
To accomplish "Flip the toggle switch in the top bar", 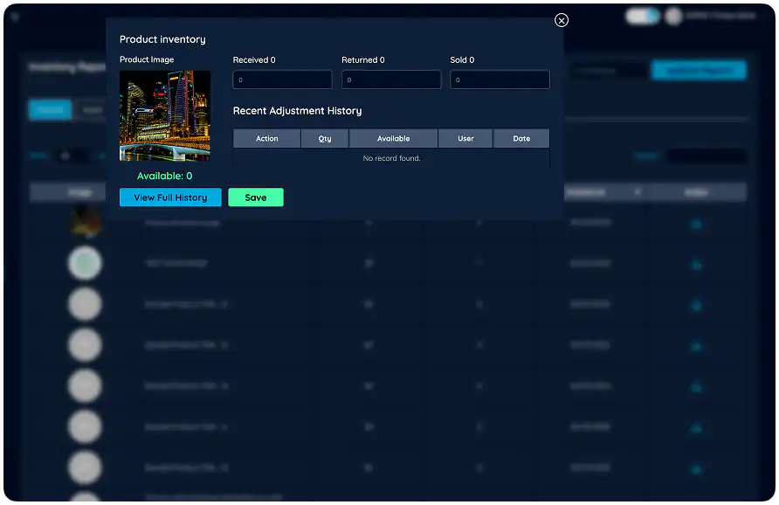I will tap(643, 16).
